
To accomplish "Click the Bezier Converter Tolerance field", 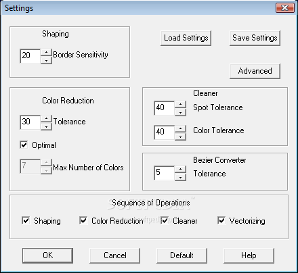I will (165, 173).
